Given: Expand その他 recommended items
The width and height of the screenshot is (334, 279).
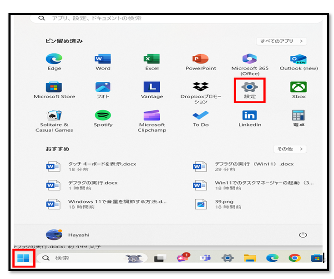Looking at the screenshot, I should (290, 149).
